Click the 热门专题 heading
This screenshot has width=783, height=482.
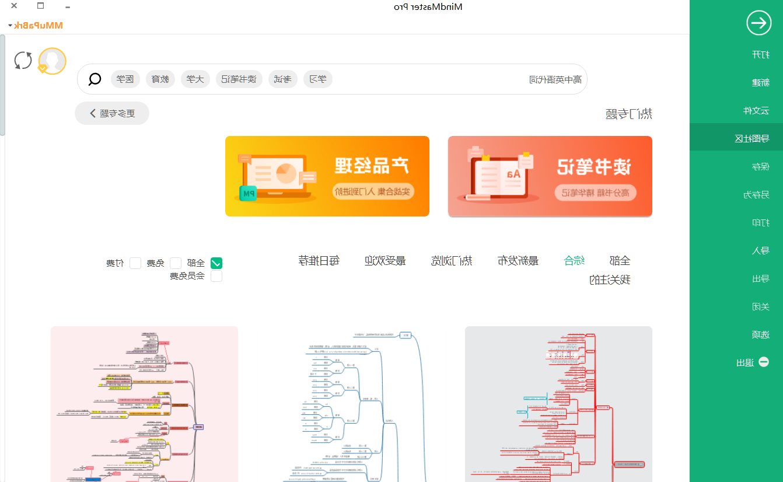[x=629, y=114]
